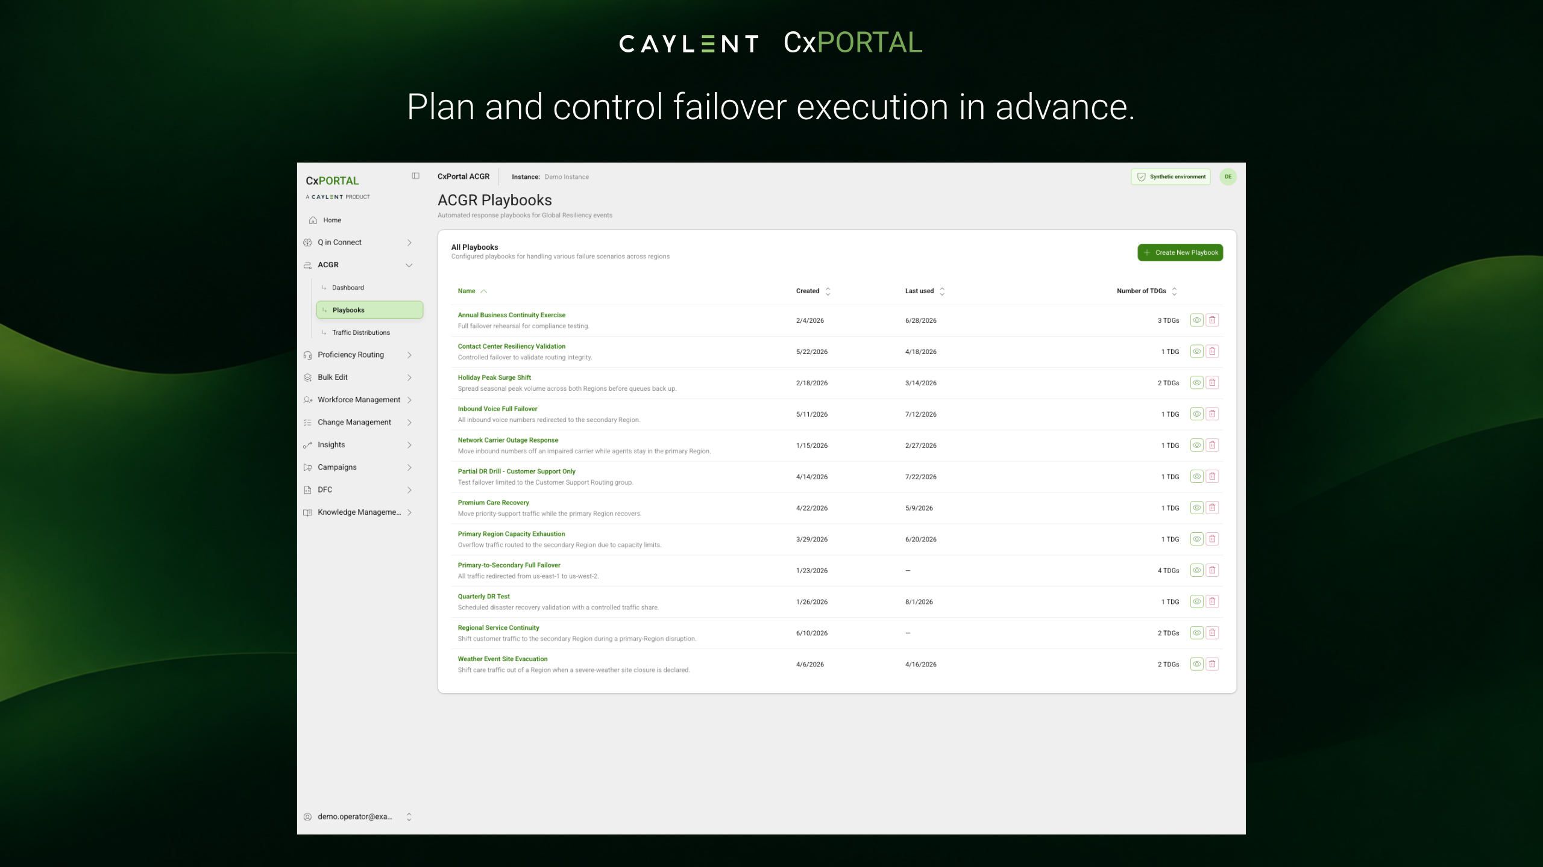Click the Home icon in sidebar
Screen dimensions: 1543x867
coord(313,220)
